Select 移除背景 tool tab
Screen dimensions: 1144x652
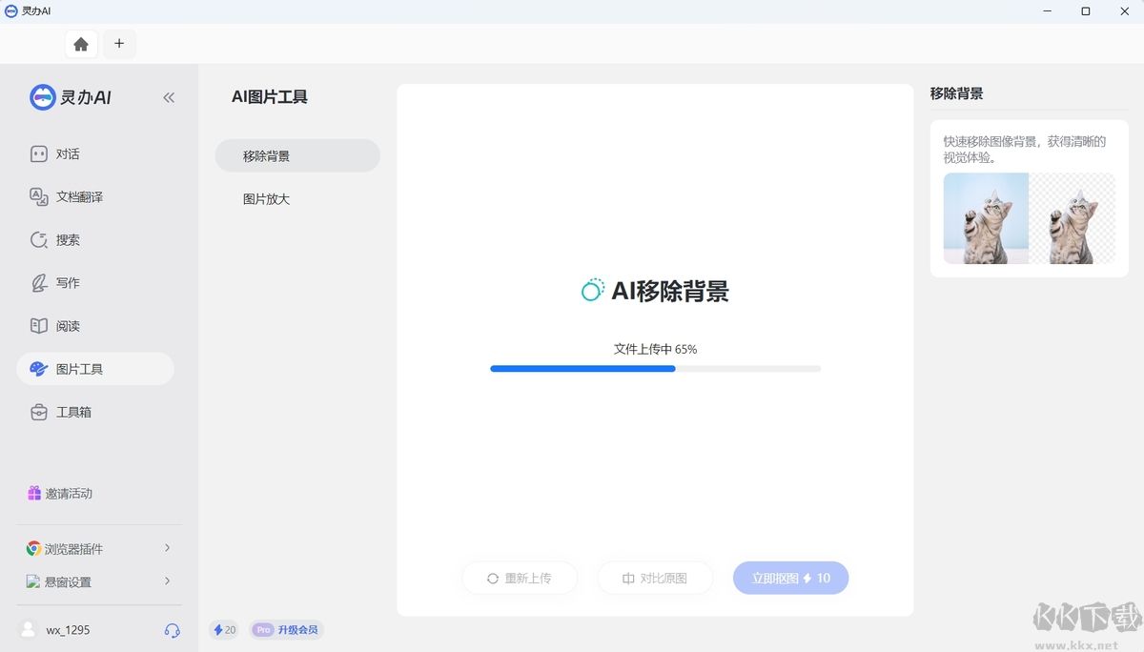[x=297, y=155]
